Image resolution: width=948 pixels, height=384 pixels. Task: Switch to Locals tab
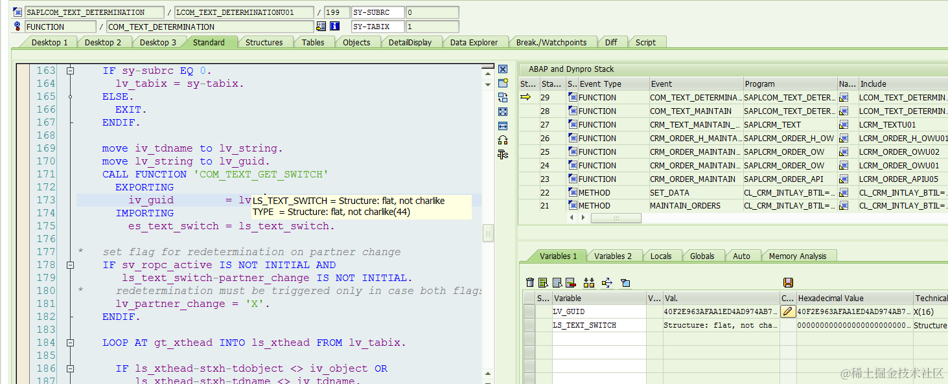pos(661,256)
